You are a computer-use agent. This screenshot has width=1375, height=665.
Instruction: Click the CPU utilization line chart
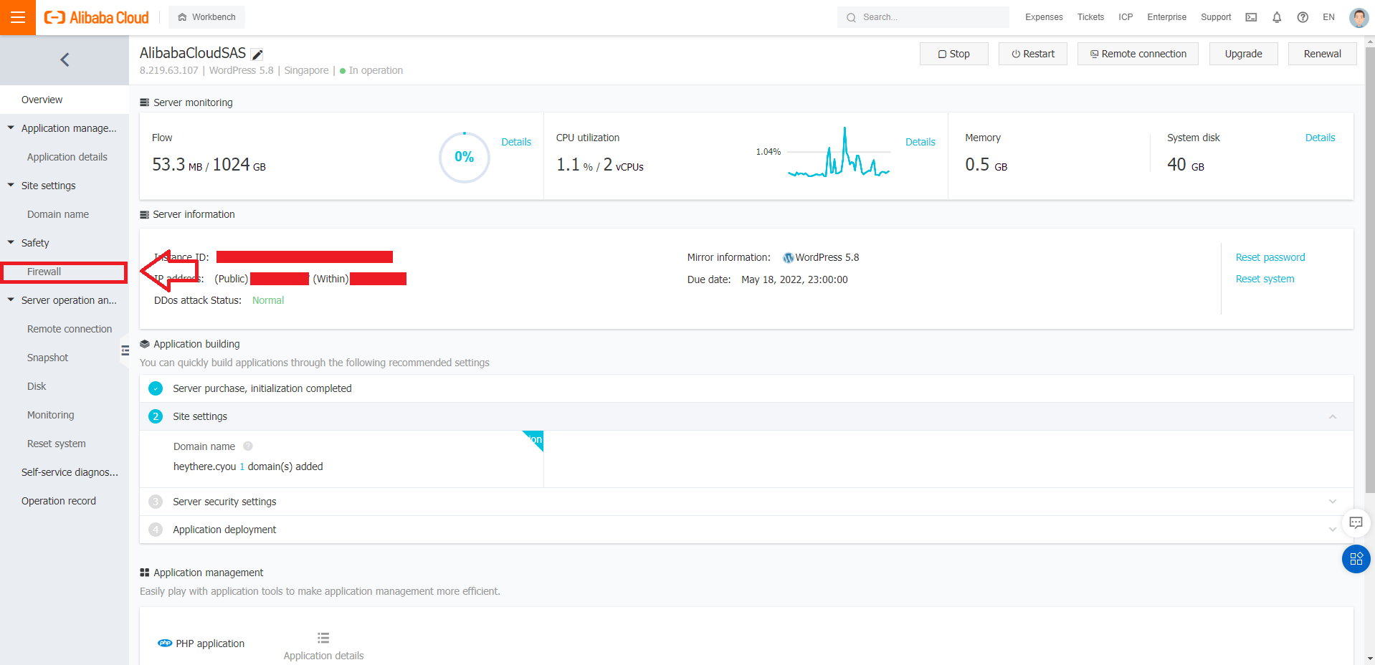pos(839,152)
